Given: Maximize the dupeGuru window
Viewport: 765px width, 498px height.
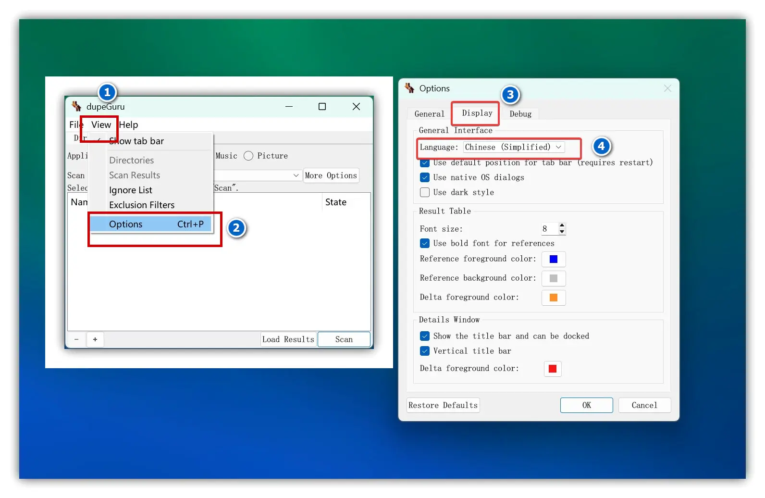Looking at the screenshot, I should pos(322,106).
